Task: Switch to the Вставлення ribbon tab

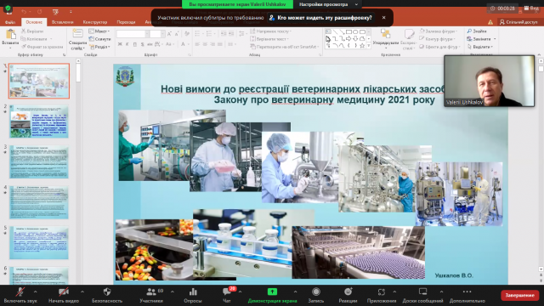Action: coord(62,22)
